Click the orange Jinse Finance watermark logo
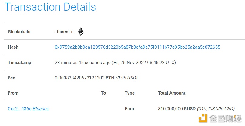This screenshot has height=126, width=245. 203,118
